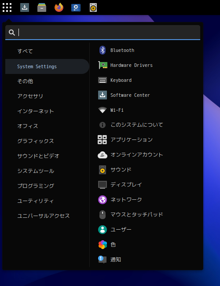
Task: Select the その他 category
Action: pyautogui.click(x=47, y=81)
